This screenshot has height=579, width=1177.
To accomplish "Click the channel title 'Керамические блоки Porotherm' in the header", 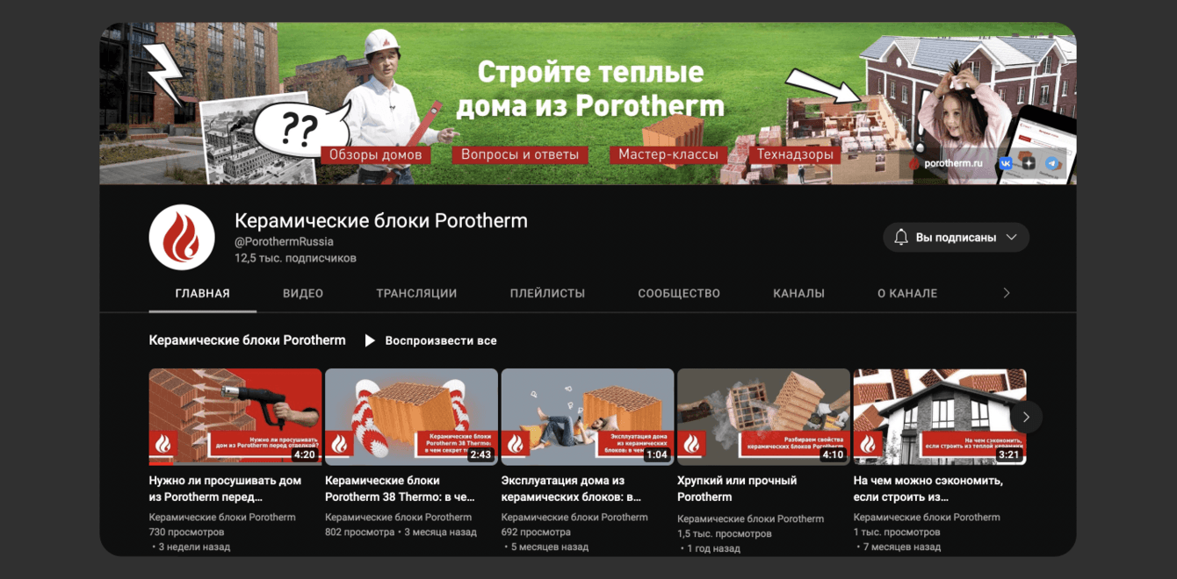I will click(381, 221).
